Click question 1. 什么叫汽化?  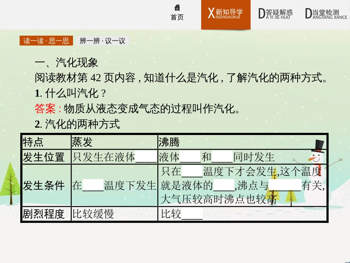tap(70, 93)
